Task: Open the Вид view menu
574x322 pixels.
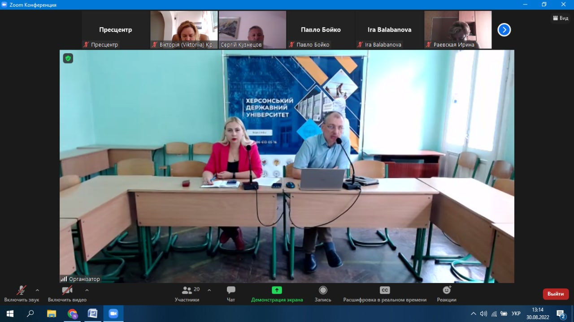Action: (561, 18)
